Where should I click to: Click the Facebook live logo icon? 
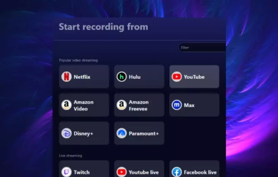(177, 172)
